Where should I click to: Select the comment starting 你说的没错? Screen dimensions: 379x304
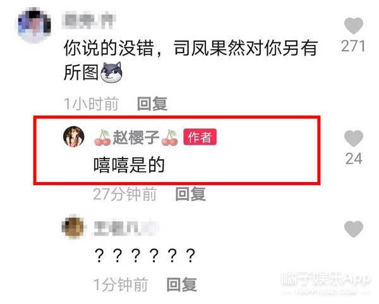[x=191, y=60]
